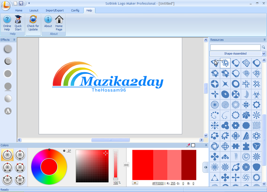Click the Sothink application logo button

(6, 5)
